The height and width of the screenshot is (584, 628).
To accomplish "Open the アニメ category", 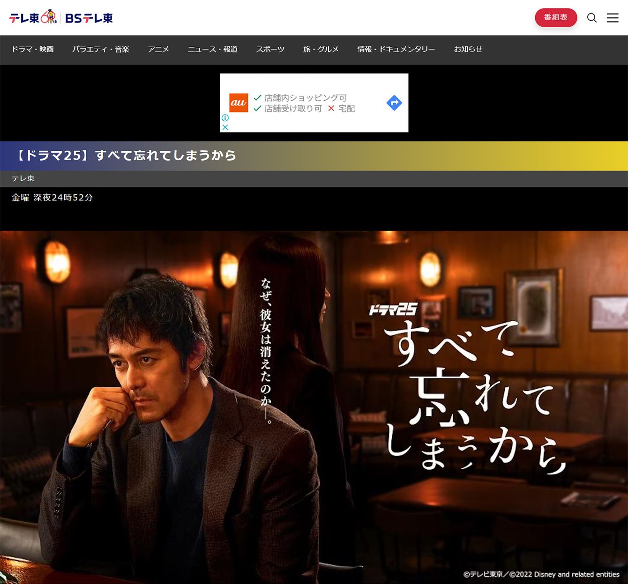I will click(x=158, y=49).
